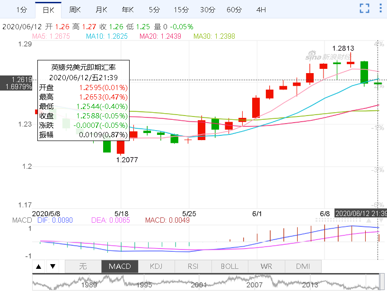
Task: Click 2001 on the history overview timeline
Action: (199, 285)
